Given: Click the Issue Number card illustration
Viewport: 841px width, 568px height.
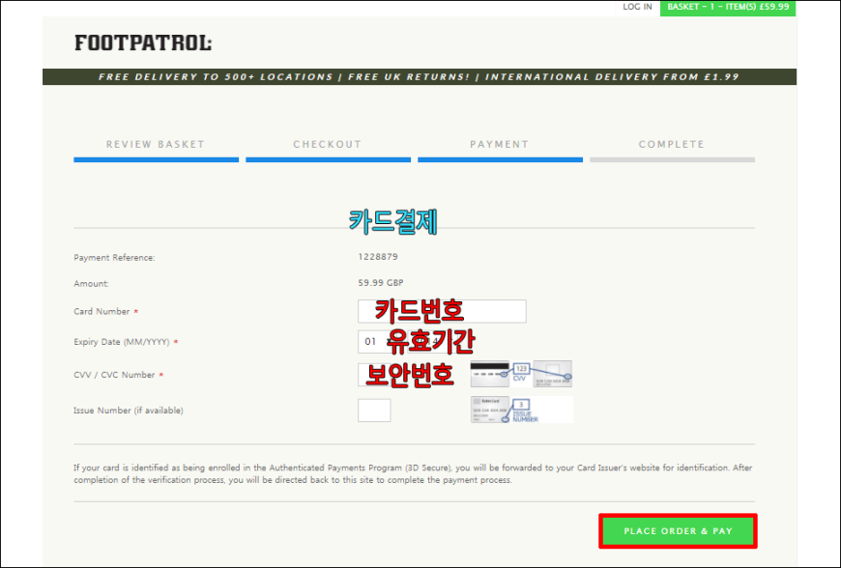Looking at the screenshot, I should pos(521,410).
